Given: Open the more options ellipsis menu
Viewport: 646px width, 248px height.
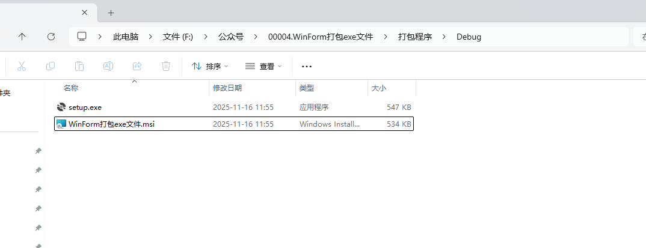Looking at the screenshot, I should [307, 66].
